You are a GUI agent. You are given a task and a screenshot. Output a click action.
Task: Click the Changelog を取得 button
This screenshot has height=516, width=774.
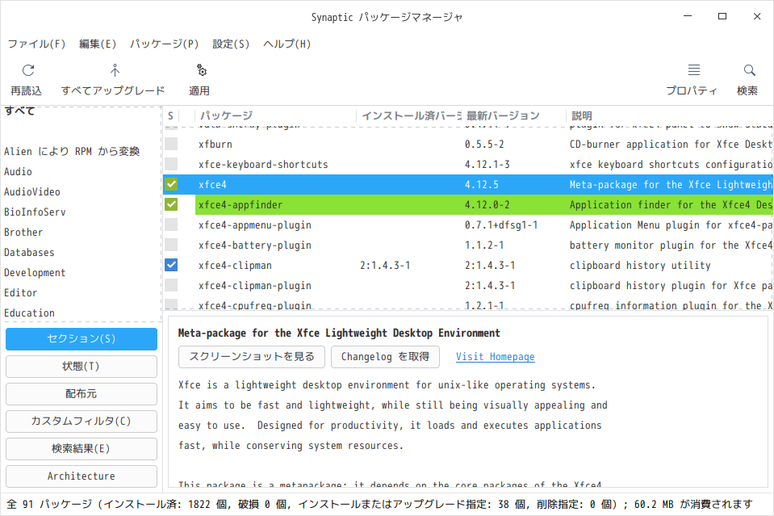pos(386,357)
